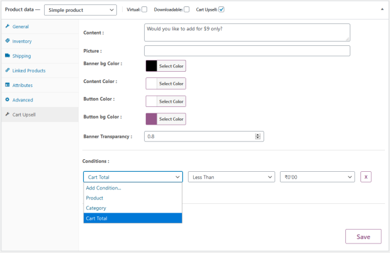Click the Banner Transparancy stepper arrows

(258, 137)
